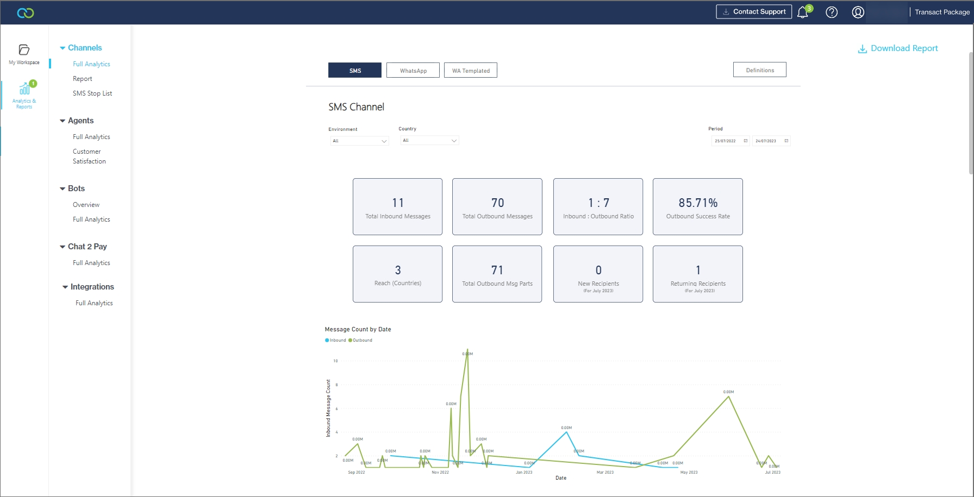Open the help question mark icon
The width and height of the screenshot is (974, 497).
point(832,12)
